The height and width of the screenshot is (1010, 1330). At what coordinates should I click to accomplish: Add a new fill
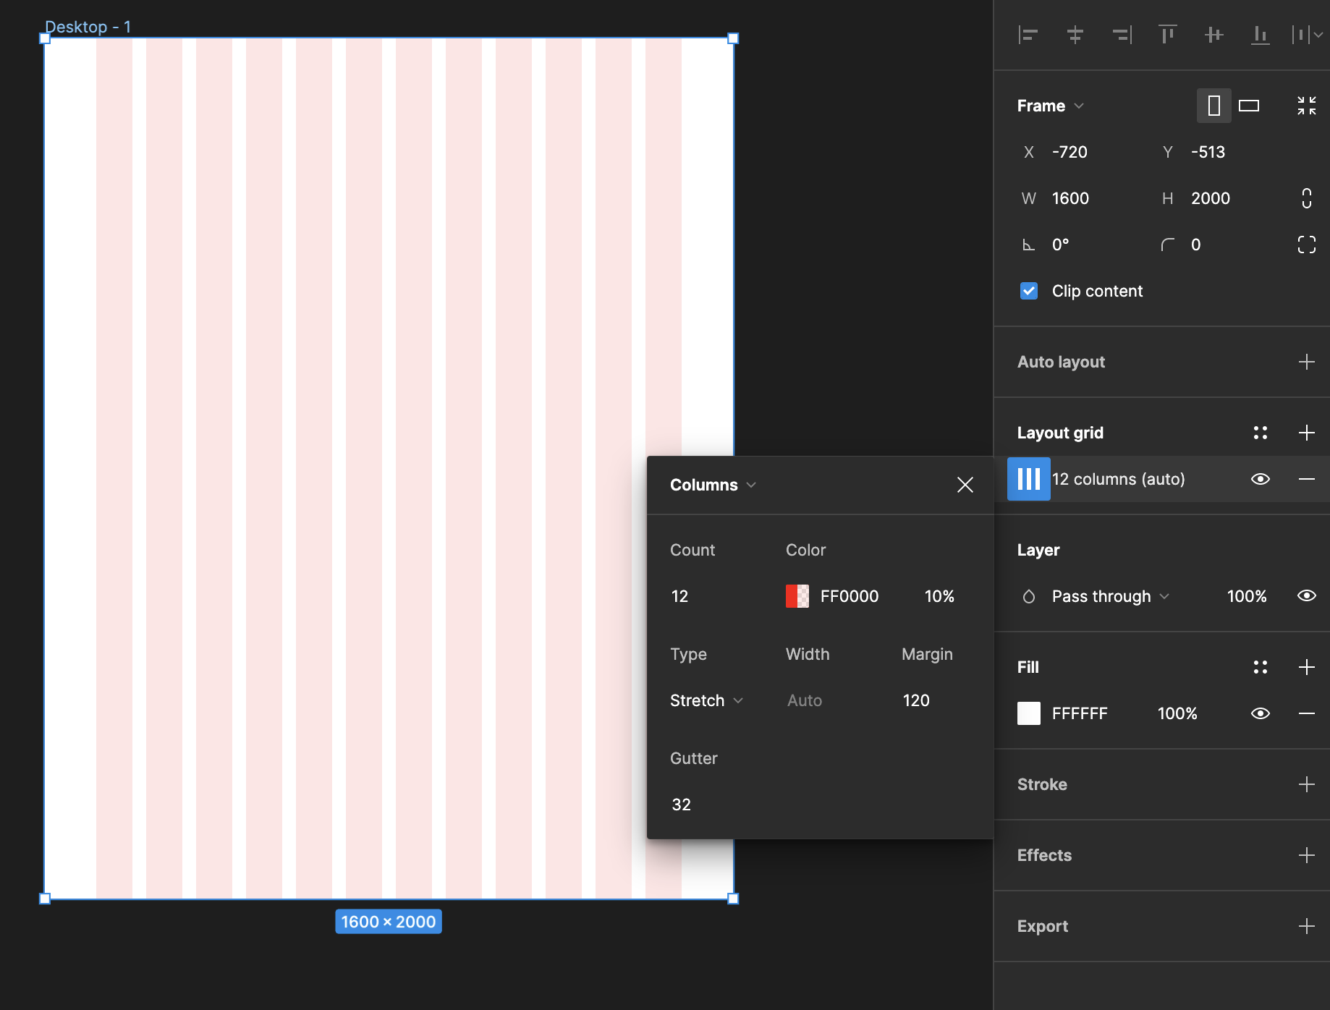click(x=1307, y=667)
